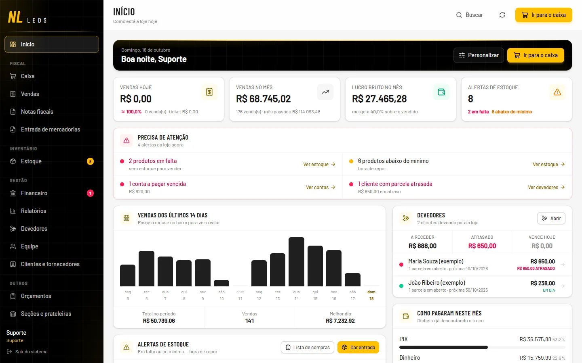
Task: Go to Vendas in the sidebar
Action: [52, 94]
